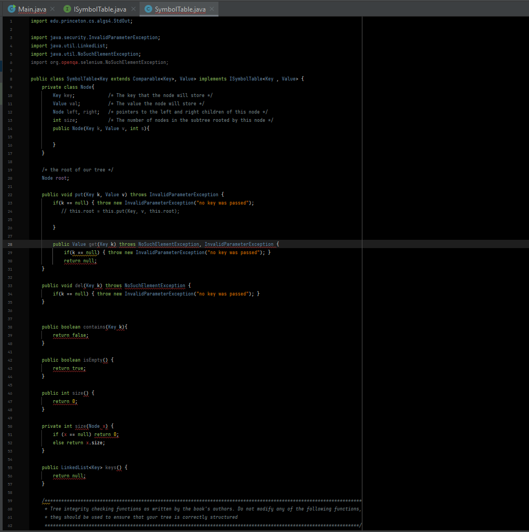Close the Main.java editor tab
The image size is (529, 532).
pyautogui.click(x=52, y=9)
